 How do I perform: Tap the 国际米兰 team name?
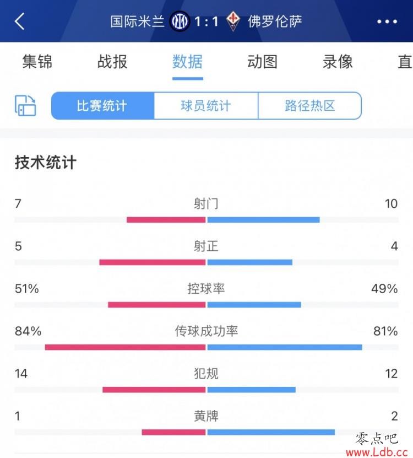[x=137, y=21]
